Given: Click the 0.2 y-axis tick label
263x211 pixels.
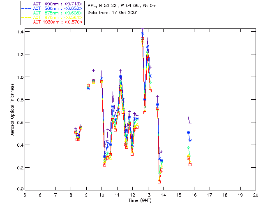Looking at the screenshot, I should (x=20, y=168).
